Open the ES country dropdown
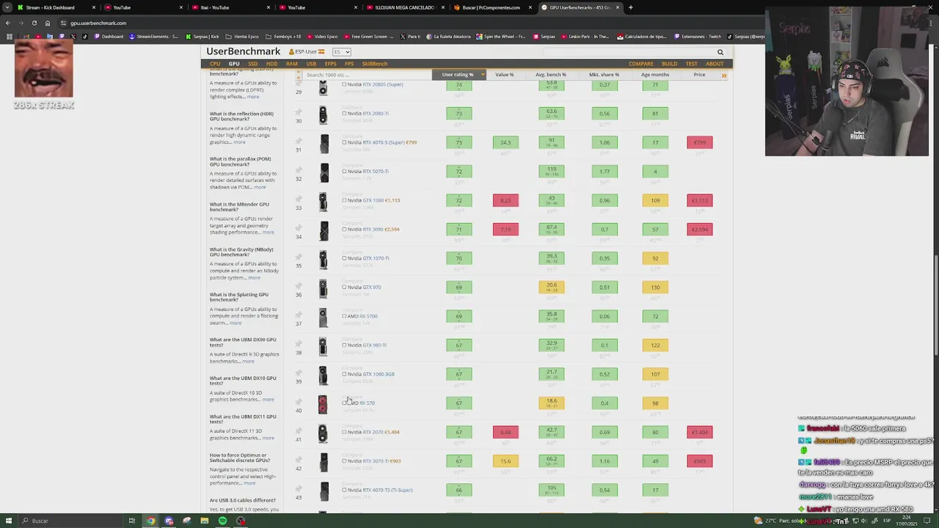 [342, 52]
